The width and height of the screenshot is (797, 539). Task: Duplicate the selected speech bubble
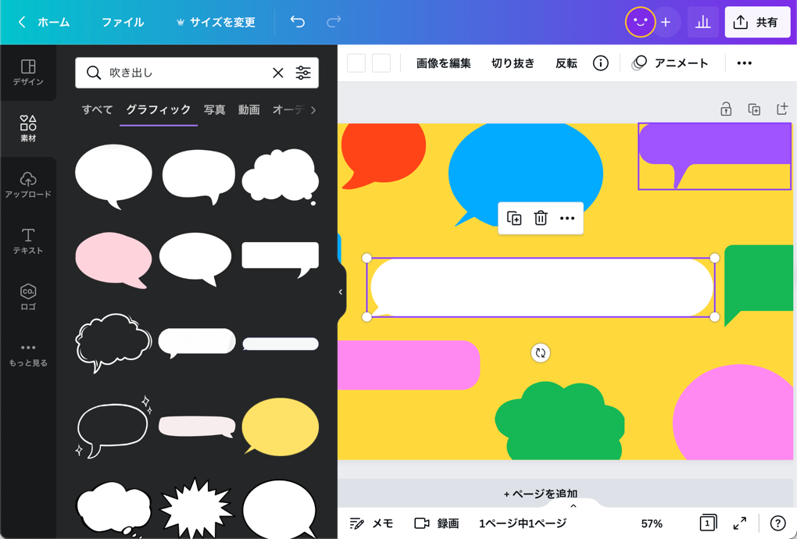pyautogui.click(x=514, y=219)
